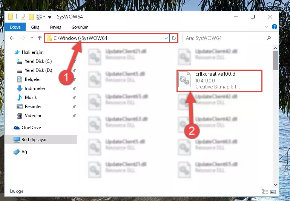Open the Customize Quick Access Toolbar dropdown arrow
Screen dimensions: 290x201
click(x=49, y=17)
